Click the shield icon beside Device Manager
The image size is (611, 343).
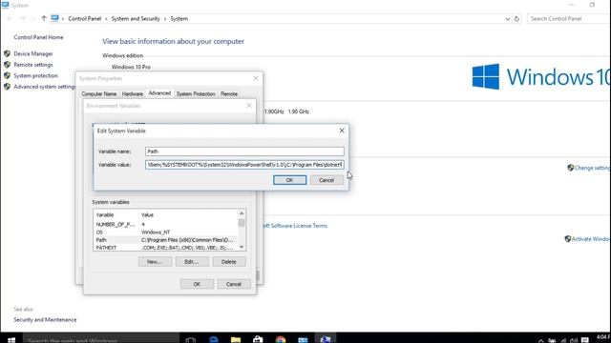(x=7, y=53)
